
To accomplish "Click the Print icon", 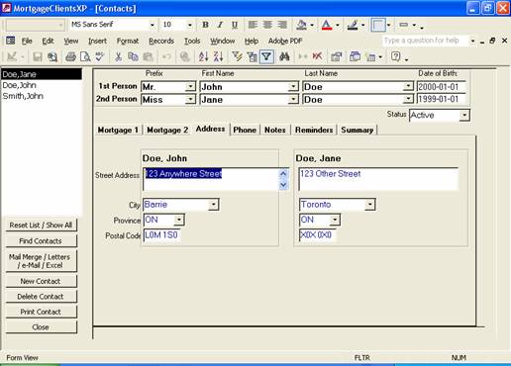I will coord(70,56).
